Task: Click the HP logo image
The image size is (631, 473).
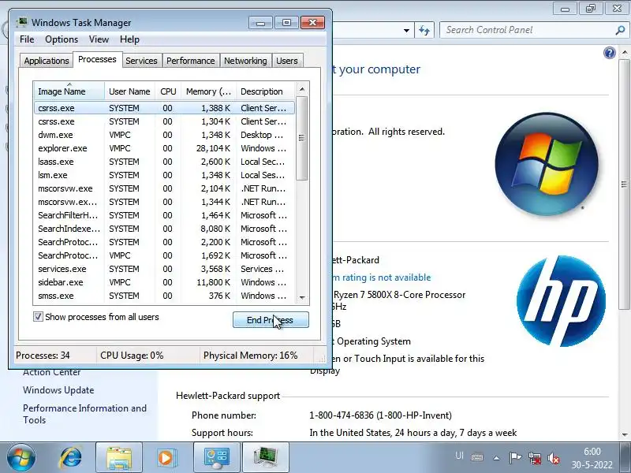Action: (561, 301)
